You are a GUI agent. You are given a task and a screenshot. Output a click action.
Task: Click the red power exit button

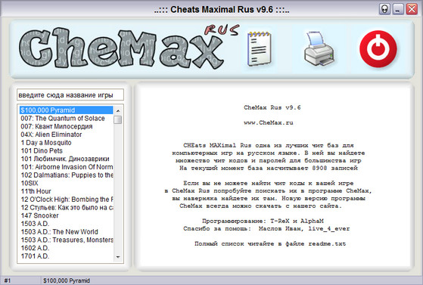coord(378,49)
